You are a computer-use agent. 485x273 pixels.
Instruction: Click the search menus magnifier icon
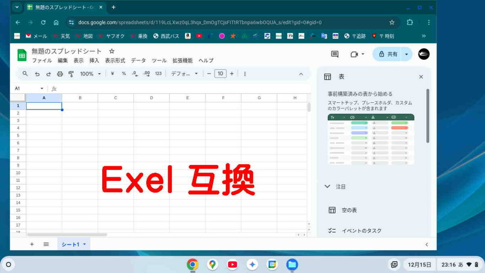click(x=25, y=74)
